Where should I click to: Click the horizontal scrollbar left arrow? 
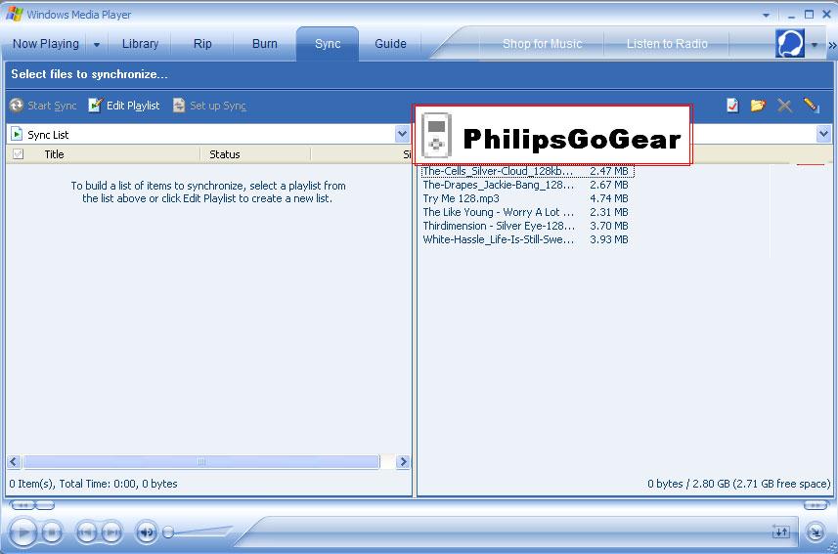[14, 461]
